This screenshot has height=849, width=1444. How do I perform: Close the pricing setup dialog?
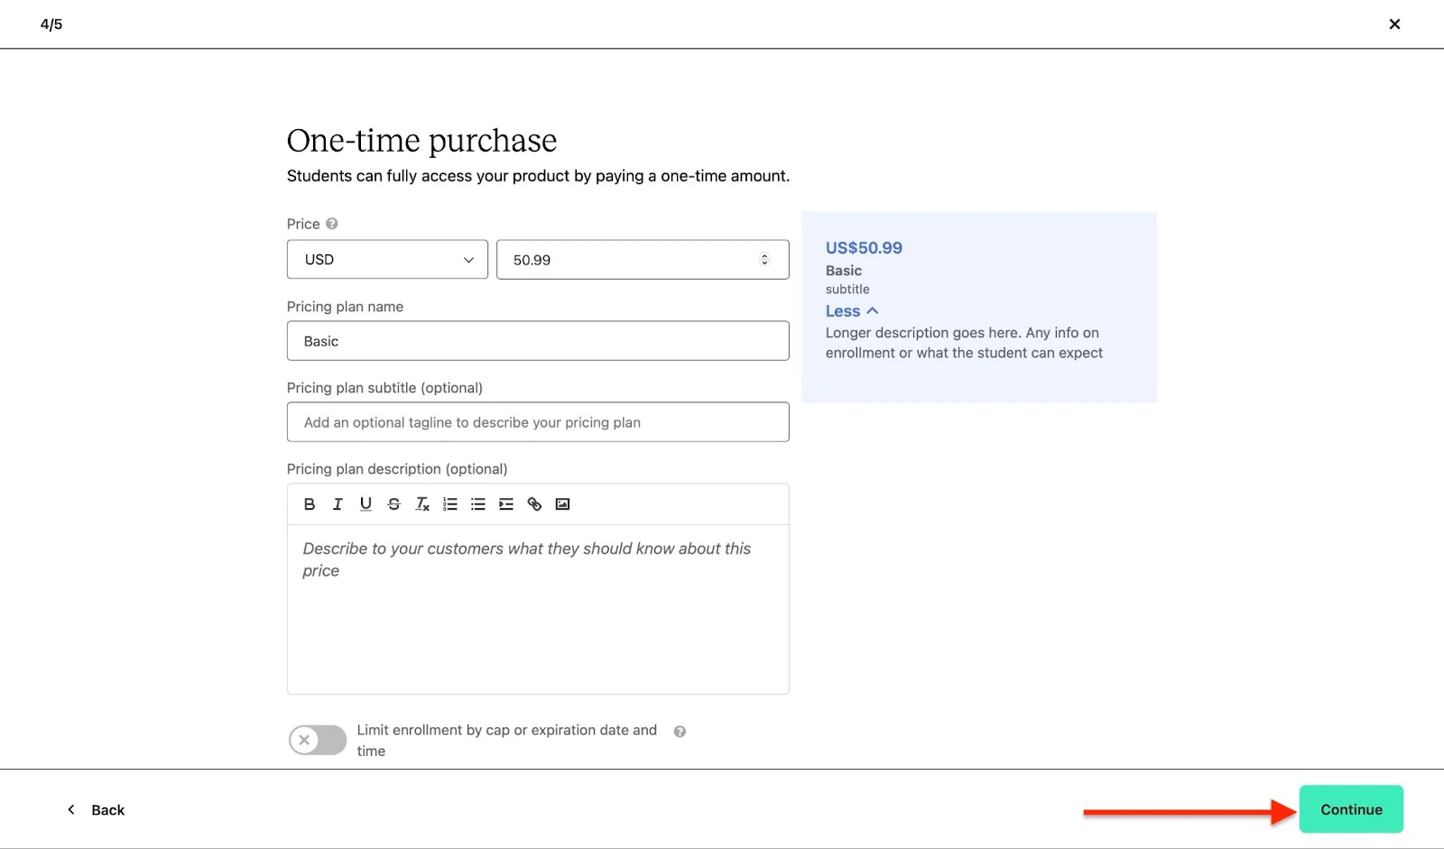click(1394, 24)
